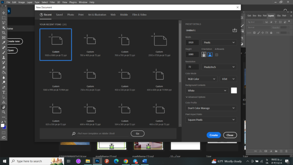Switch to the Art & Illustration tab

pos(97,15)
